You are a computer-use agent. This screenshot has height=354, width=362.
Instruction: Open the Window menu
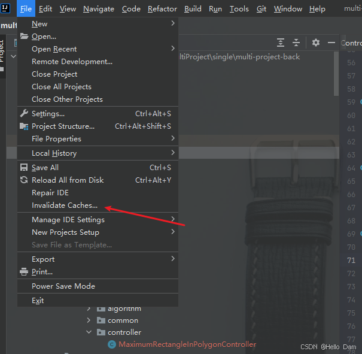[288, 9]
